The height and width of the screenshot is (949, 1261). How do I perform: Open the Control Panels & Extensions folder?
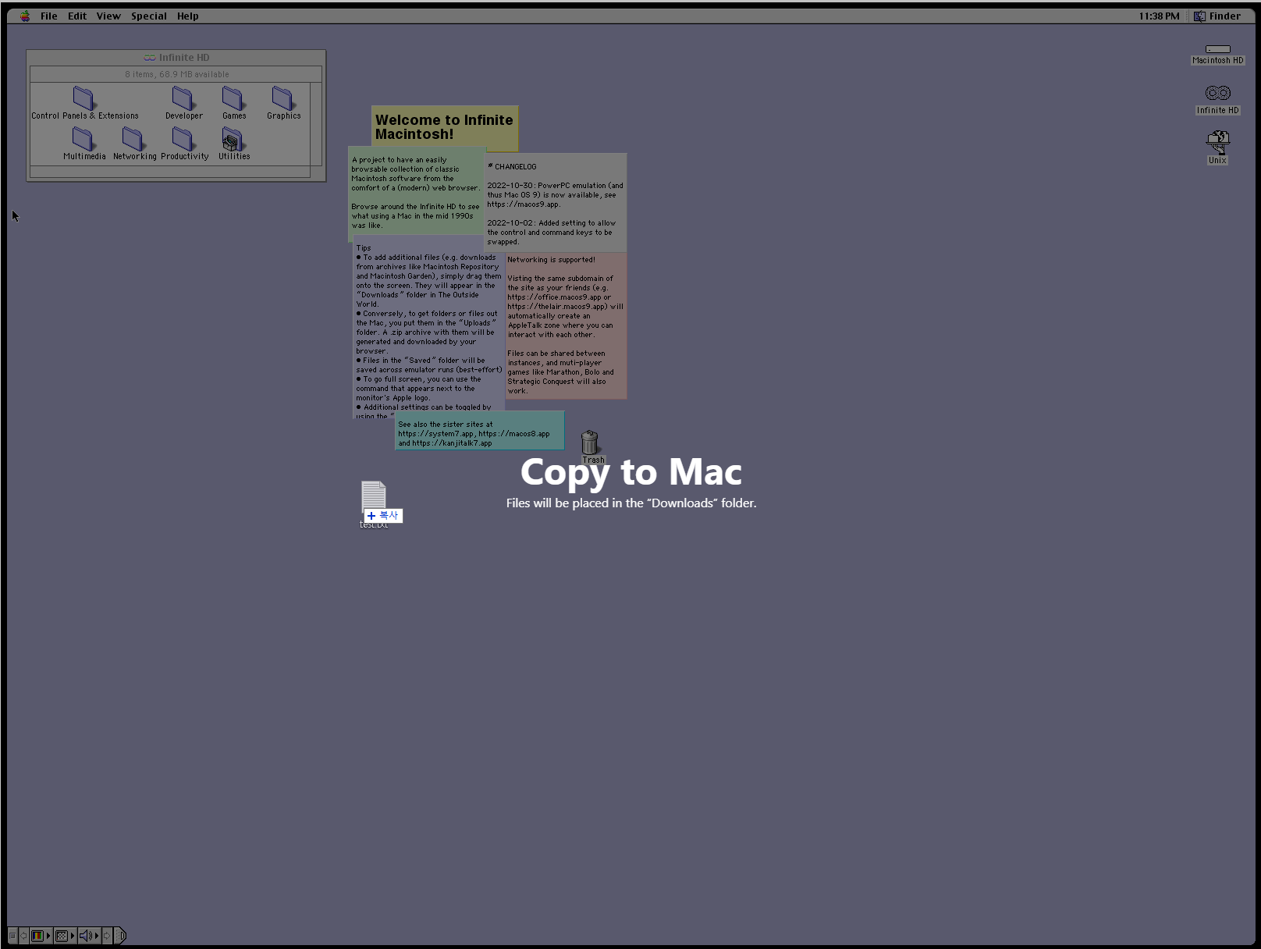[x=84, y=103]
